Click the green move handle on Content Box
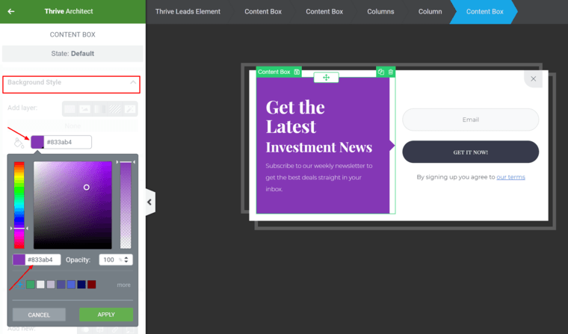568x334 pixels. (326, 78)
